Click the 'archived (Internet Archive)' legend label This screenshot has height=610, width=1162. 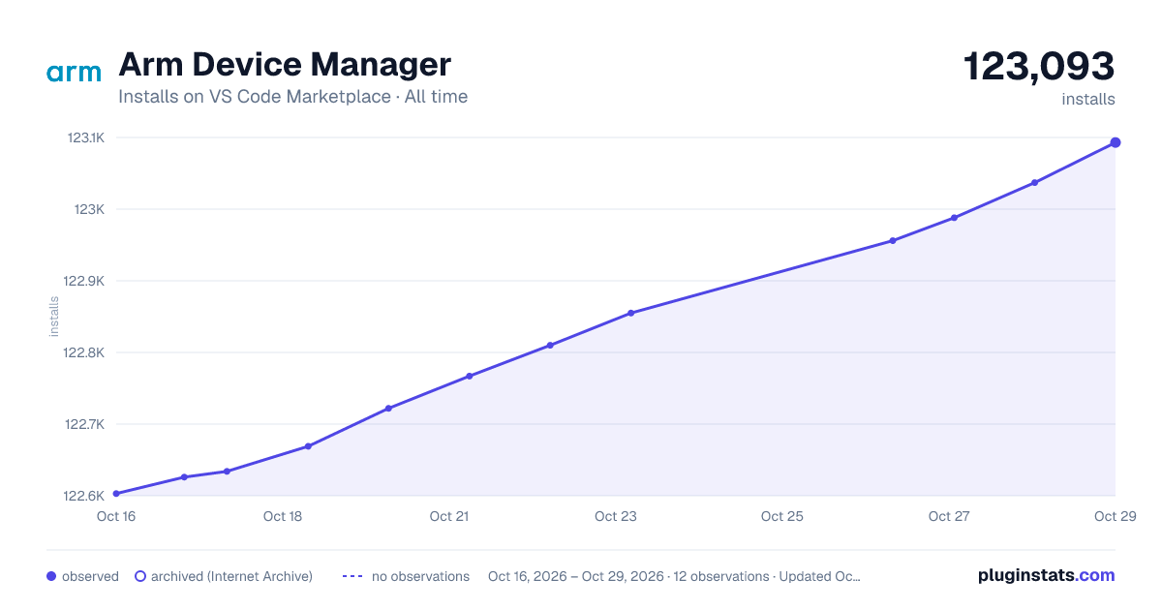tap(231, 576)
